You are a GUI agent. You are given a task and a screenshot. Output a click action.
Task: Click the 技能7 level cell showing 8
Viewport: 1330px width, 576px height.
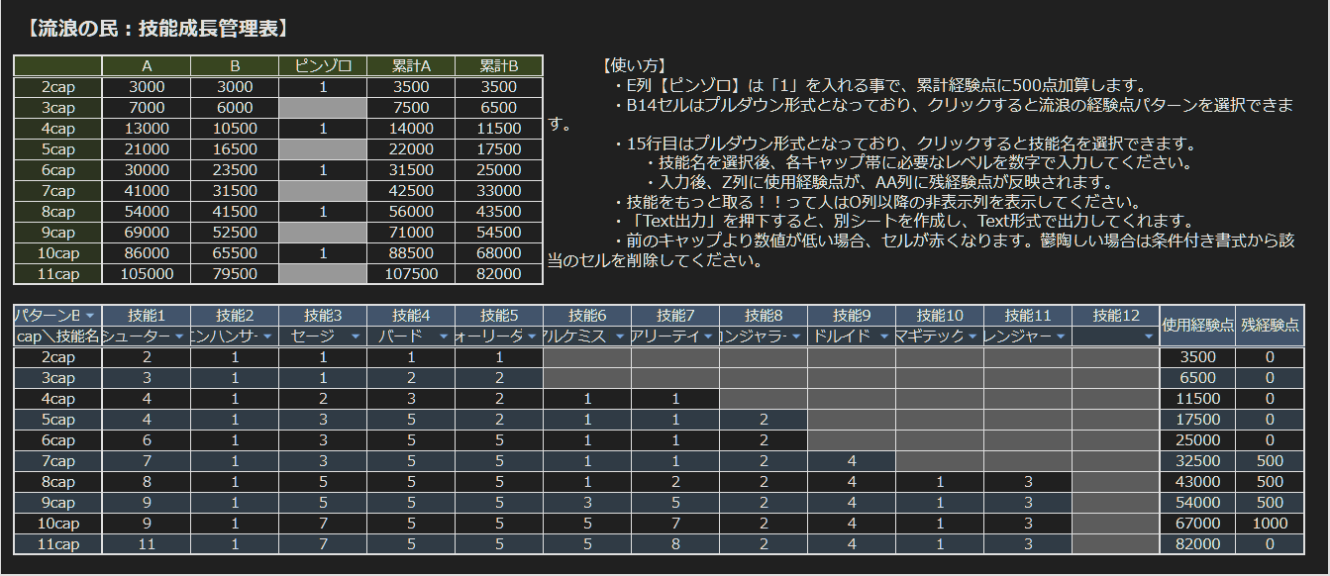(675, 543)
